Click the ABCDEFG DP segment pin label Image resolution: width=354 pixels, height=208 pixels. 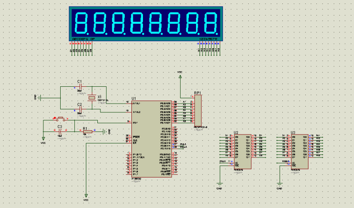coord(83,39)
